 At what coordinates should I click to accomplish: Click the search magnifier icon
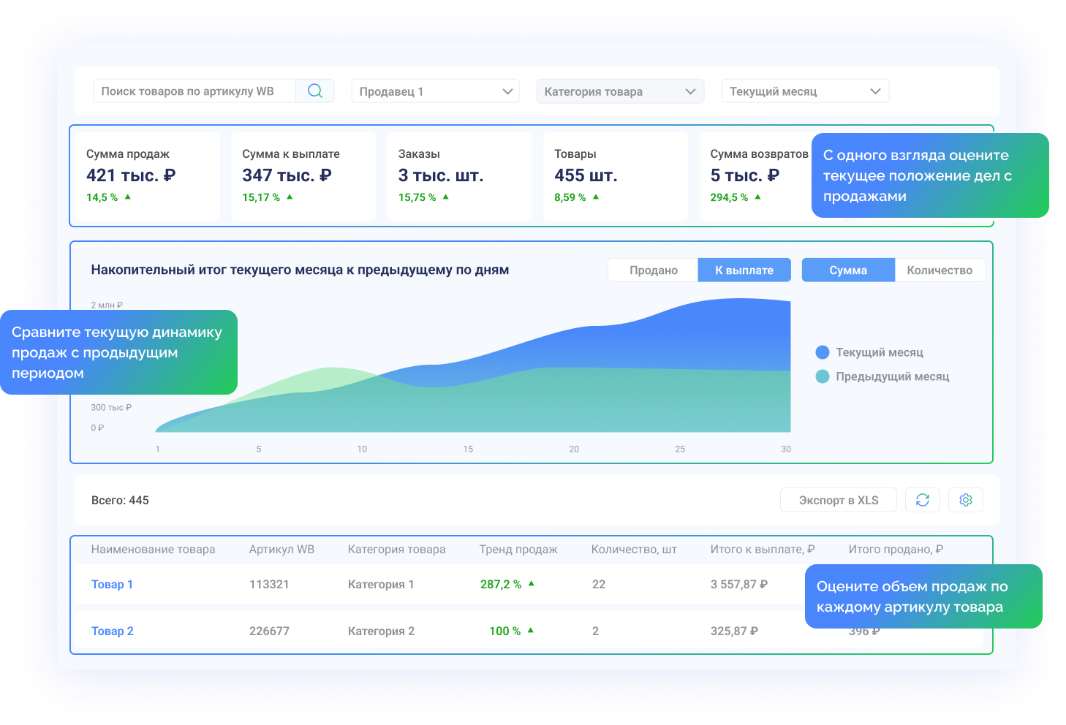315,91
